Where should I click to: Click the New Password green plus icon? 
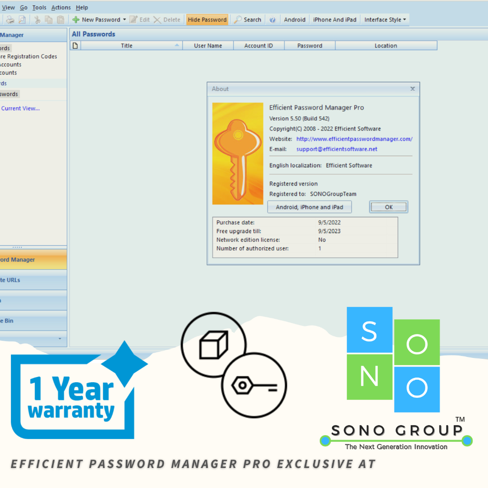(x=76, y=20)
